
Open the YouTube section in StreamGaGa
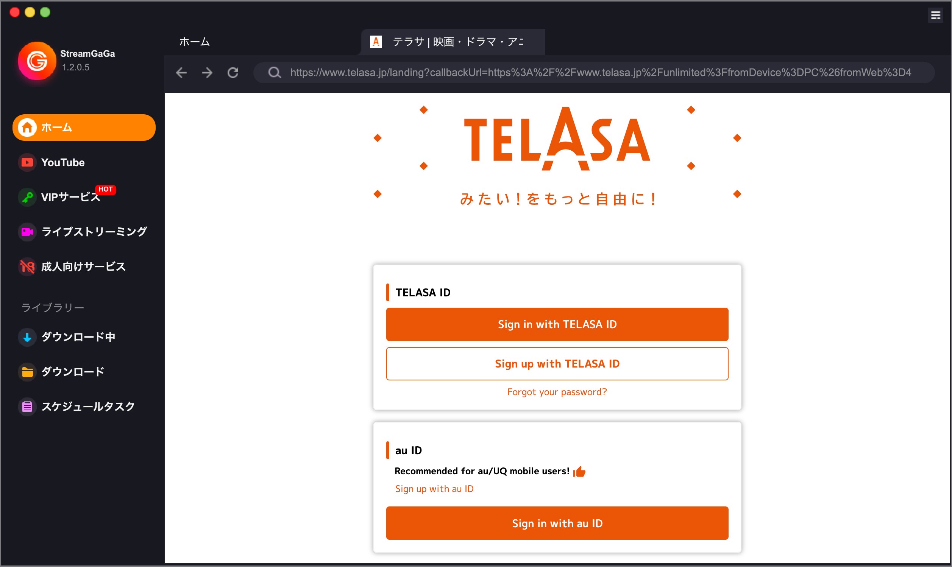[x=62, y=162]
